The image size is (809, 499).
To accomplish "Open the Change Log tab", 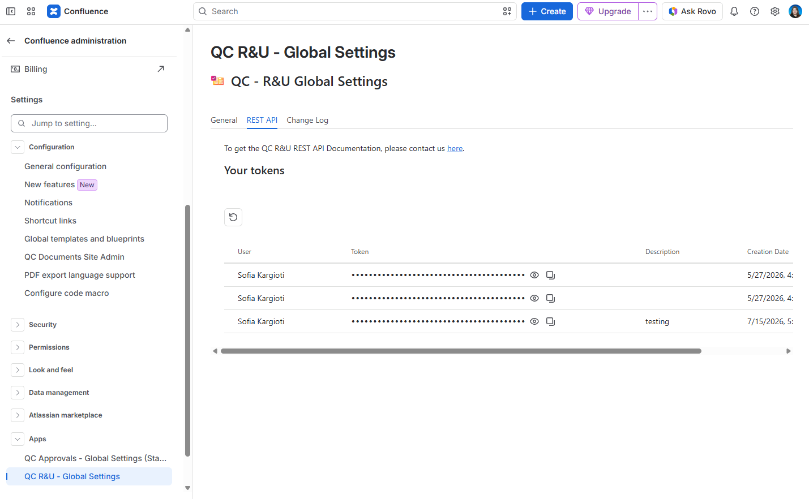I will click(307, 120).
